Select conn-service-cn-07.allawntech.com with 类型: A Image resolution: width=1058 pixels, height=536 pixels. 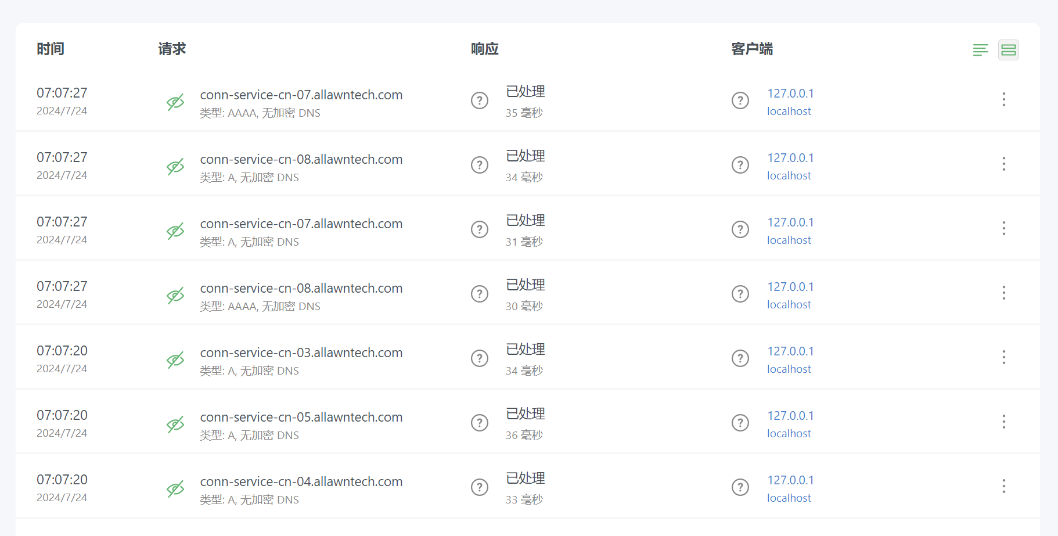pos(301,224)
